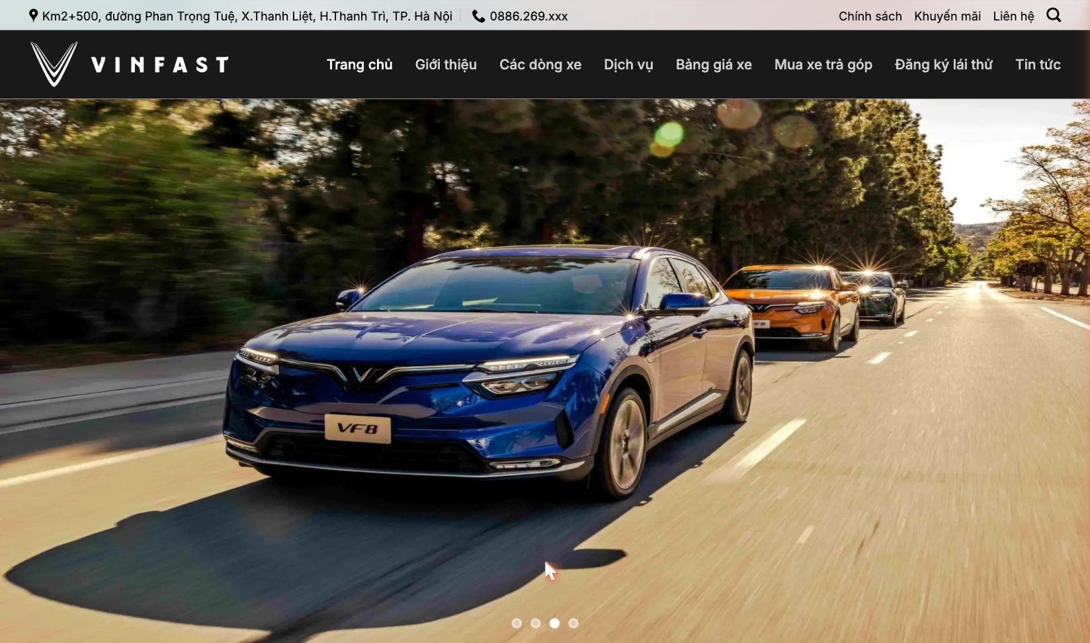The width and height of the screenshot is (1090, 643).
Task: Open Tin tức news page
Action: [x=1038, y=65]
